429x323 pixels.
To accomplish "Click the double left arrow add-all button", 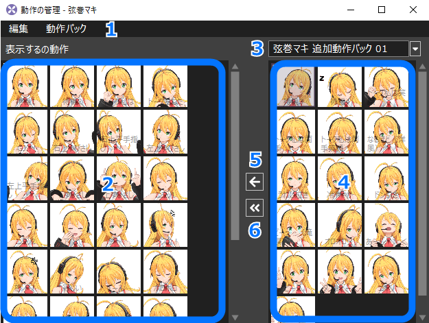I will click(255, 208).
